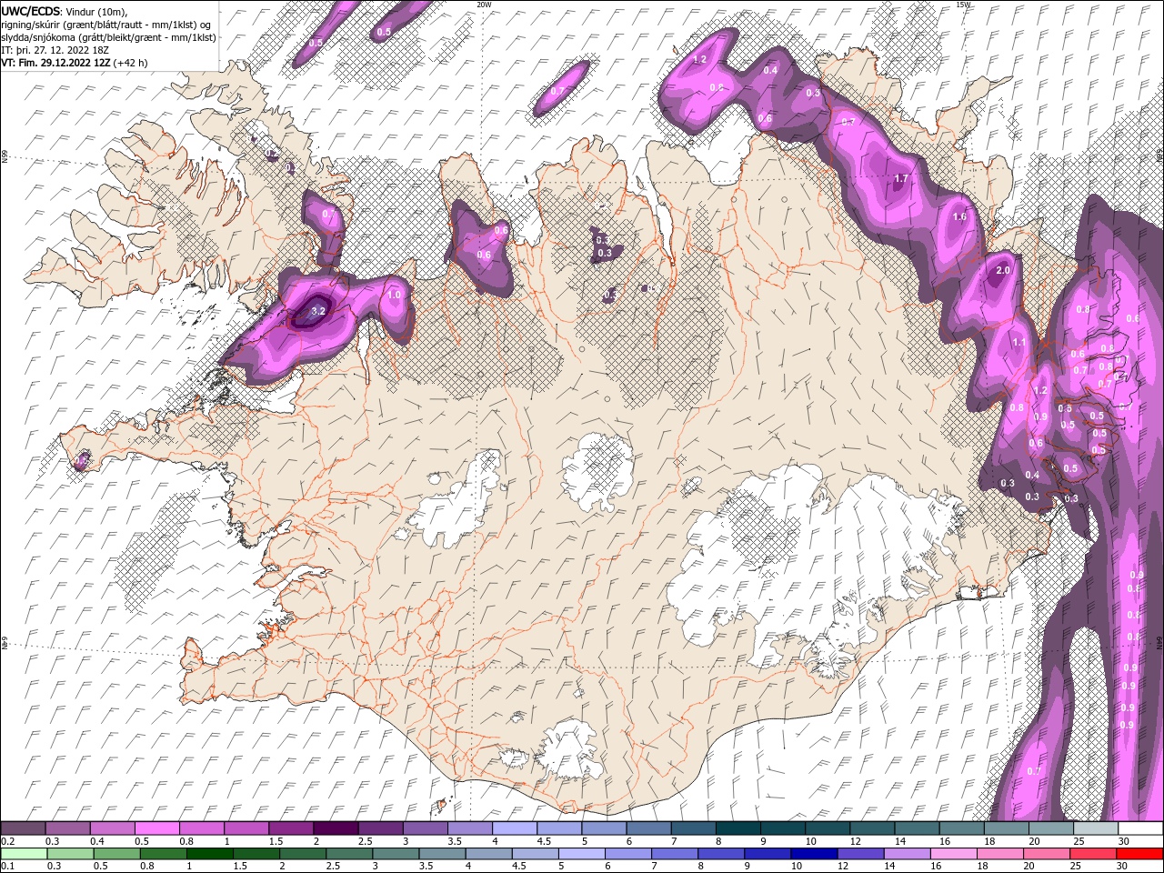This screenshot has width=1164, height=873.
Task: Click the 1.1 value in the eastern band
Action: [1019, 343]
